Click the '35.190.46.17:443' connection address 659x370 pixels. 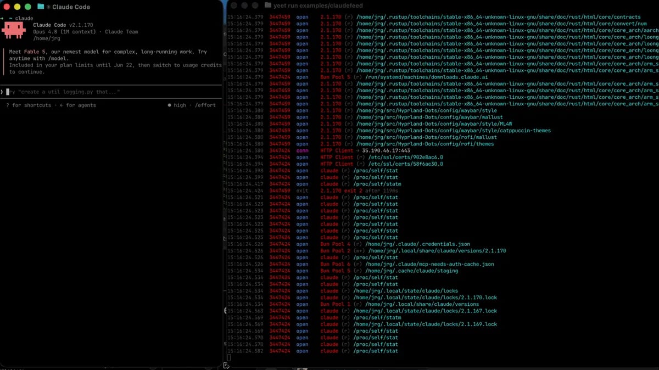pos(386,150)
